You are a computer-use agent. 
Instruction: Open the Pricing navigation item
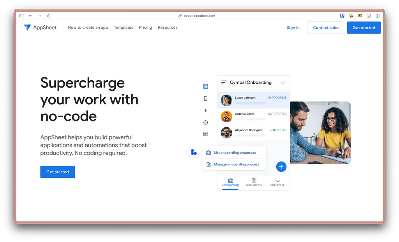point(145,28)
